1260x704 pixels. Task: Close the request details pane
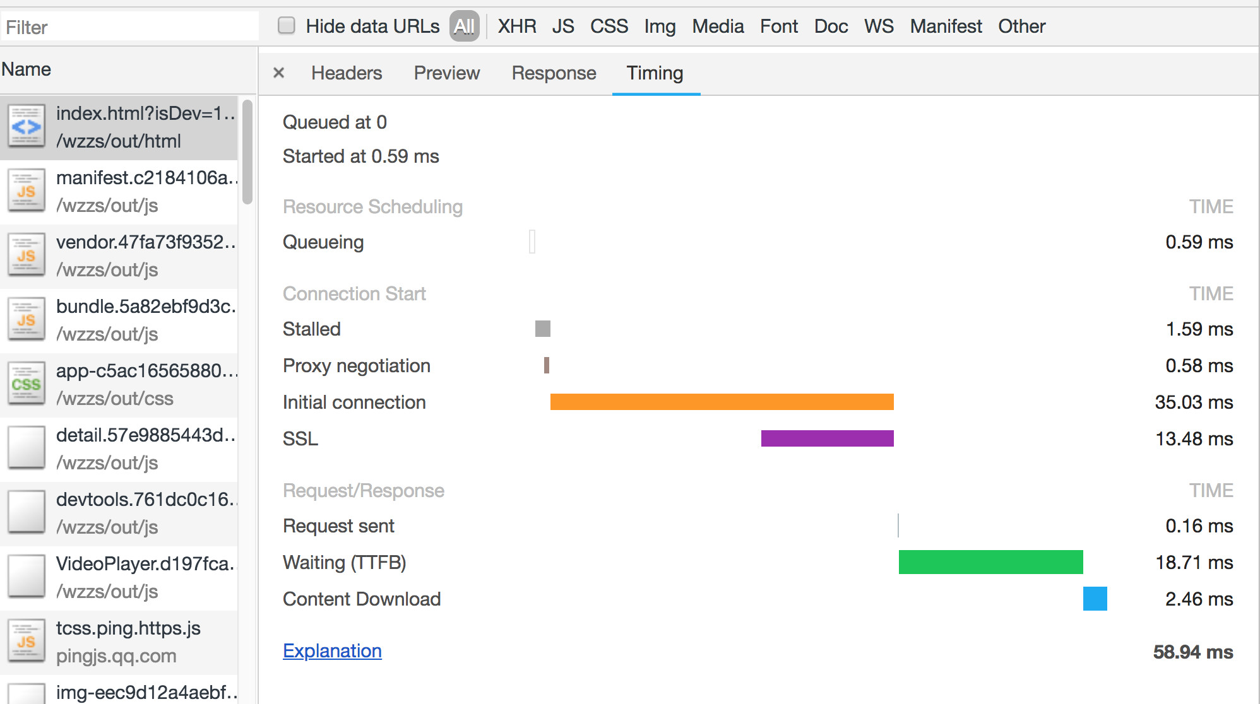tap(278, 73)
